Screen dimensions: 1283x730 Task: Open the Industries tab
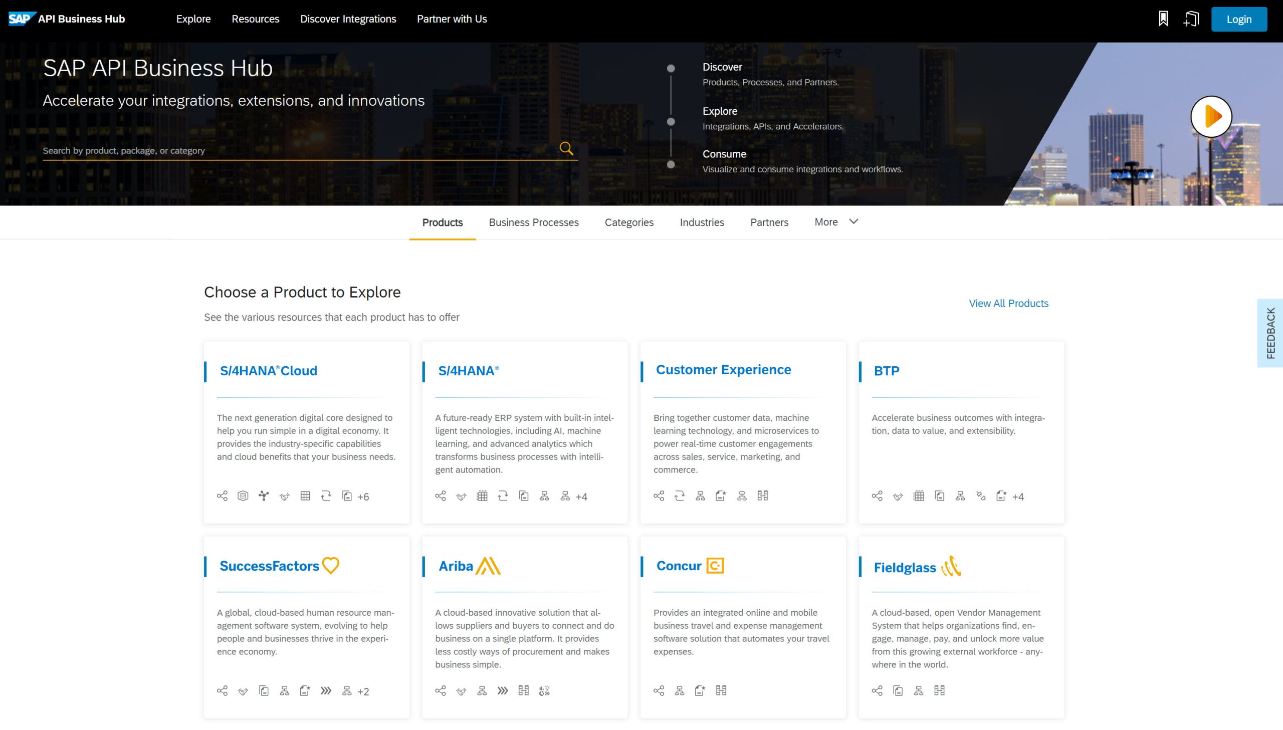pos(702,222)
